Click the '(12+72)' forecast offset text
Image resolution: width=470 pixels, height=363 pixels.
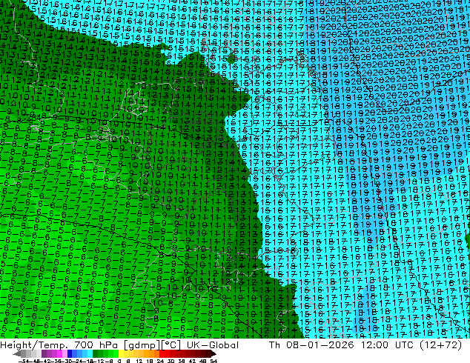(x=440, y=345)
